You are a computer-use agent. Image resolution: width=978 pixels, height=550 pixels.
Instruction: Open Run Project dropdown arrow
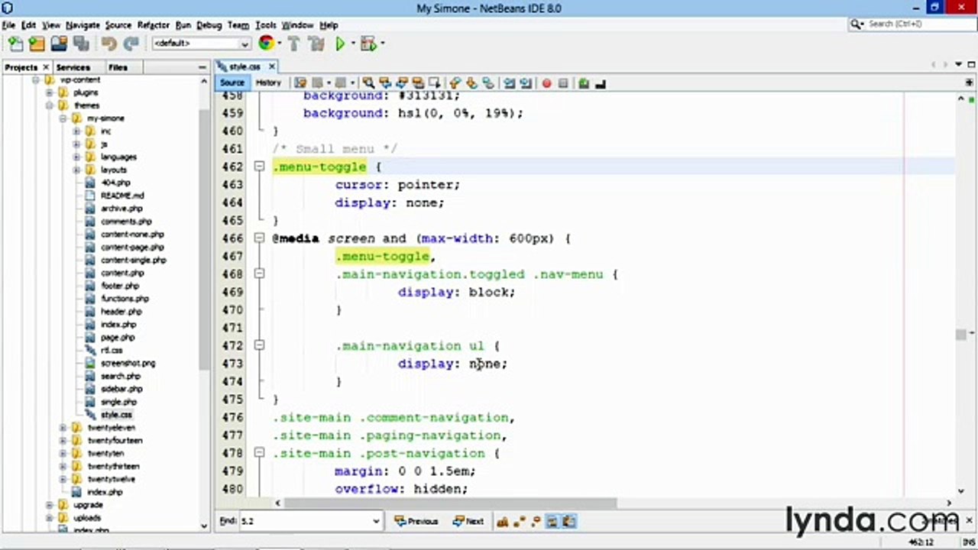[x=352, y=44]
